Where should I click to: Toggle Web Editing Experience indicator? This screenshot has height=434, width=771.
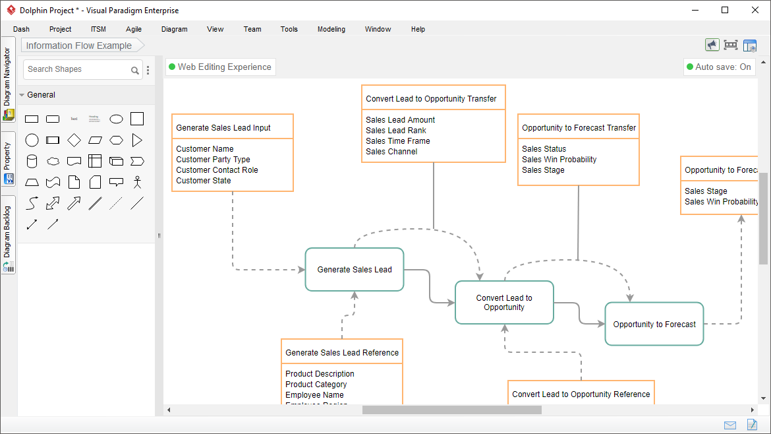coord(220,67)
